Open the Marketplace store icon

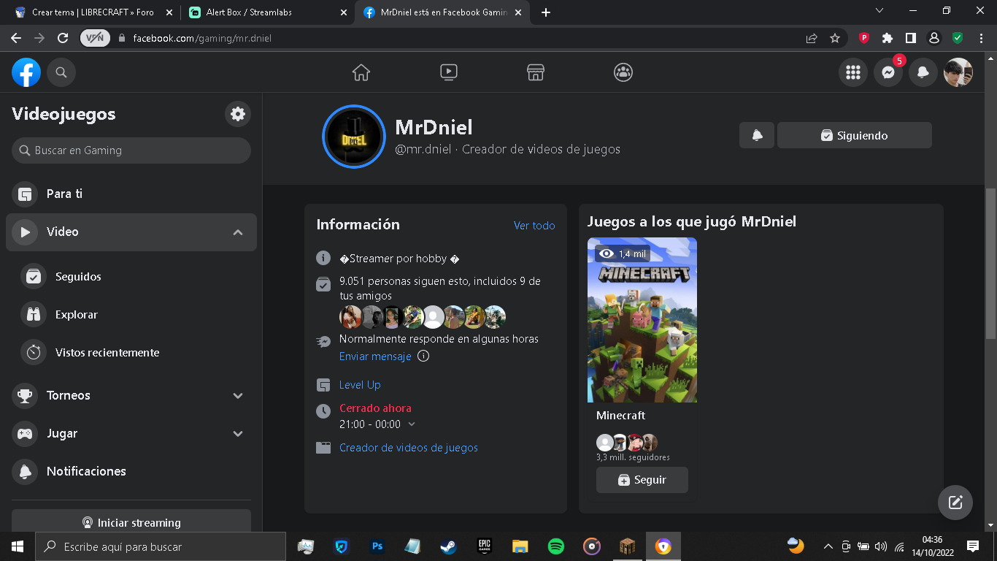click(x=536, y=72)
